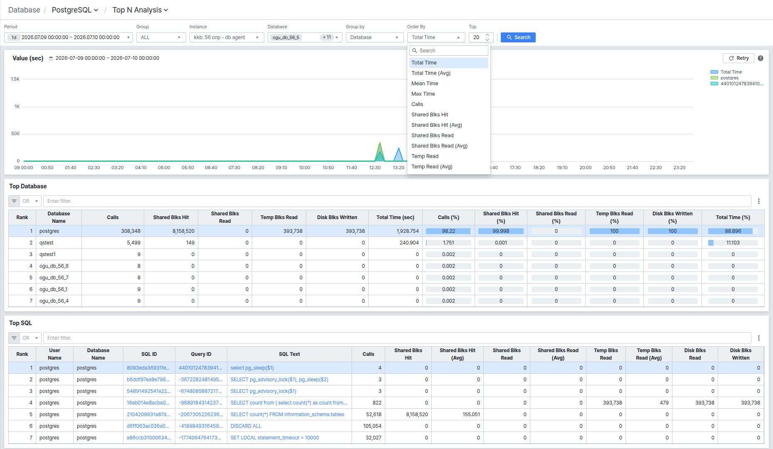Image resolution: width=773 pixels, height=449 pixels.
Task: Increment the Top value stepper arrow
Action: click(487, 35)
